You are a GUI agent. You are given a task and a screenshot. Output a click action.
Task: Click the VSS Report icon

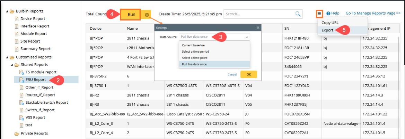pos(21,117)
